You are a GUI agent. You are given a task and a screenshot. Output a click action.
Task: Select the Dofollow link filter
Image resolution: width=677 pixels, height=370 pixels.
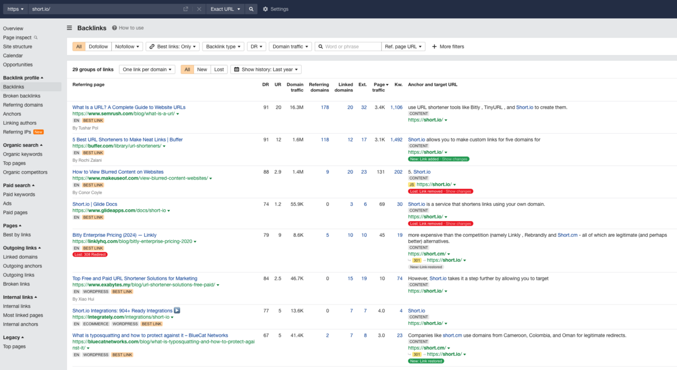tap(98, 47)
